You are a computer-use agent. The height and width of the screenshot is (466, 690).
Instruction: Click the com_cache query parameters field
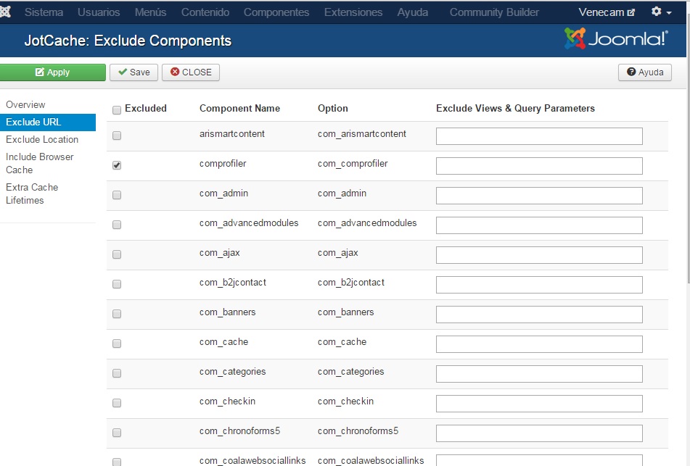[539, 344]
